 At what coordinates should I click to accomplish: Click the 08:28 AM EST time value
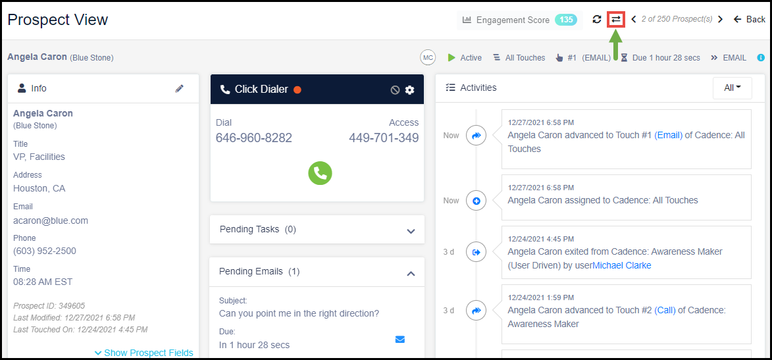coord(43,282)
